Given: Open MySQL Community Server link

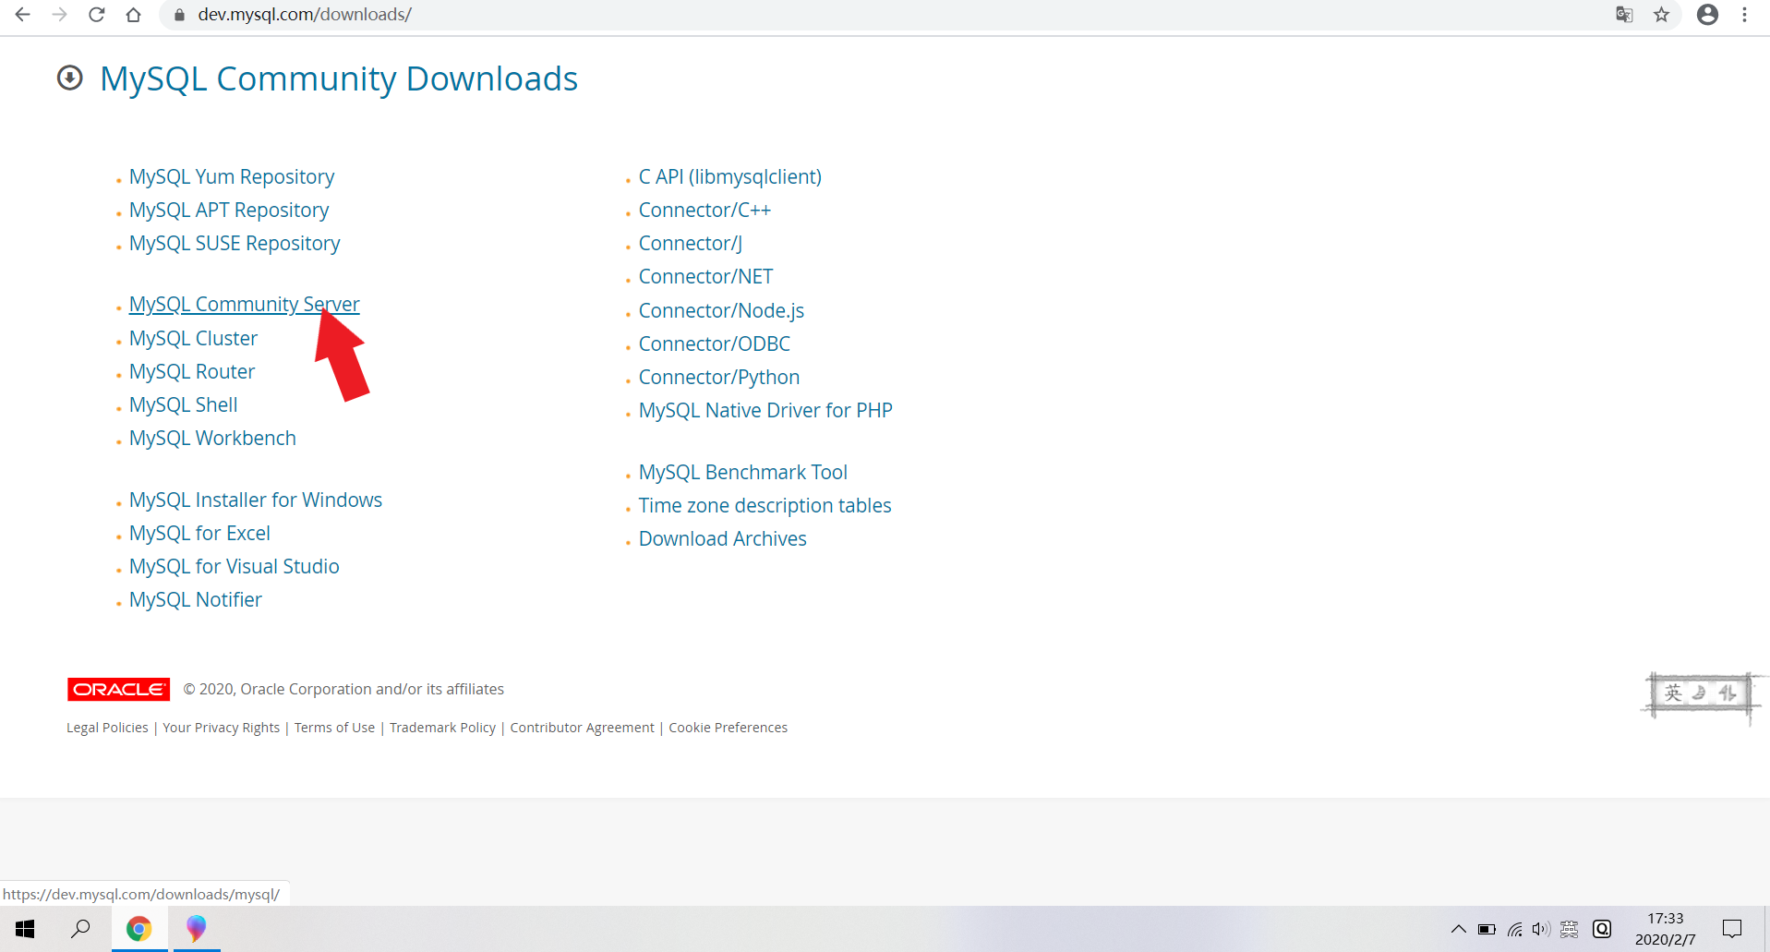Looking at the screenshot, I should [x=245, y=304].
